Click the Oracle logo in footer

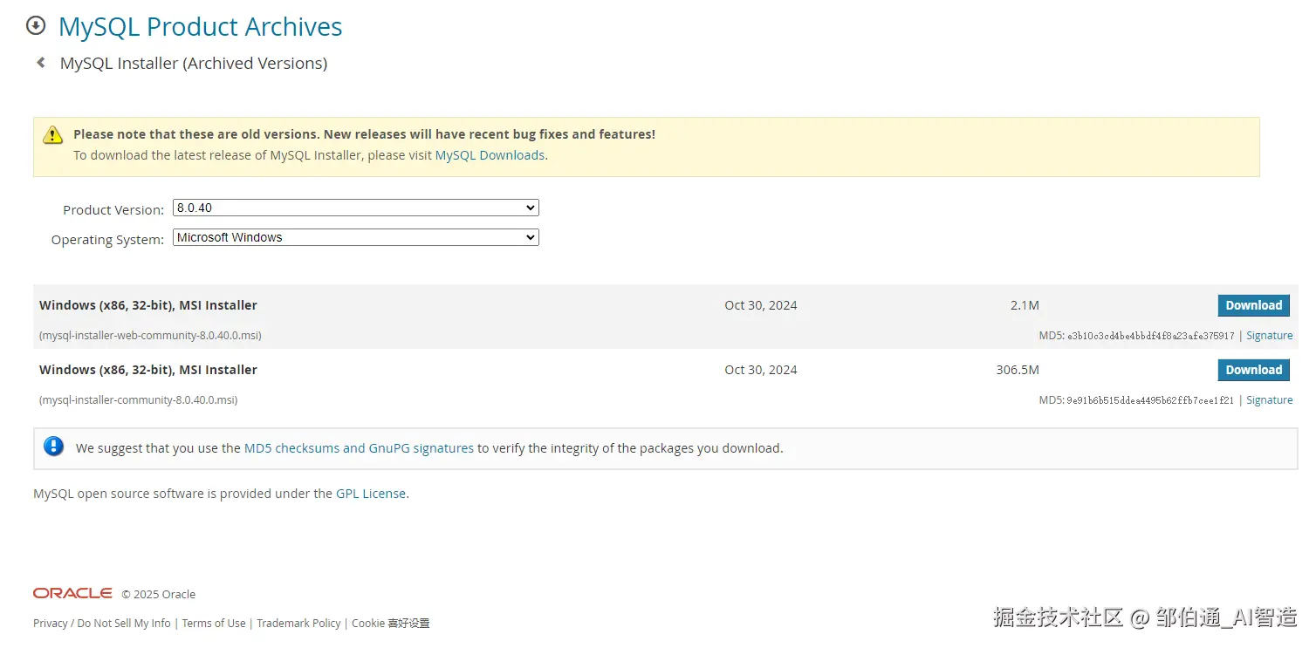[x=72, y=593]
